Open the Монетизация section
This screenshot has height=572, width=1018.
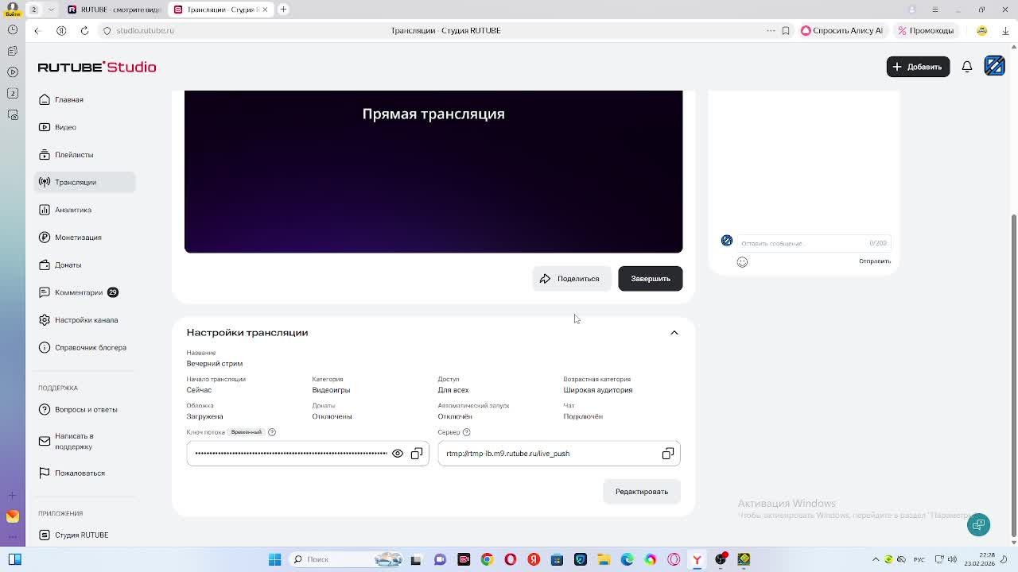point(84,238)
